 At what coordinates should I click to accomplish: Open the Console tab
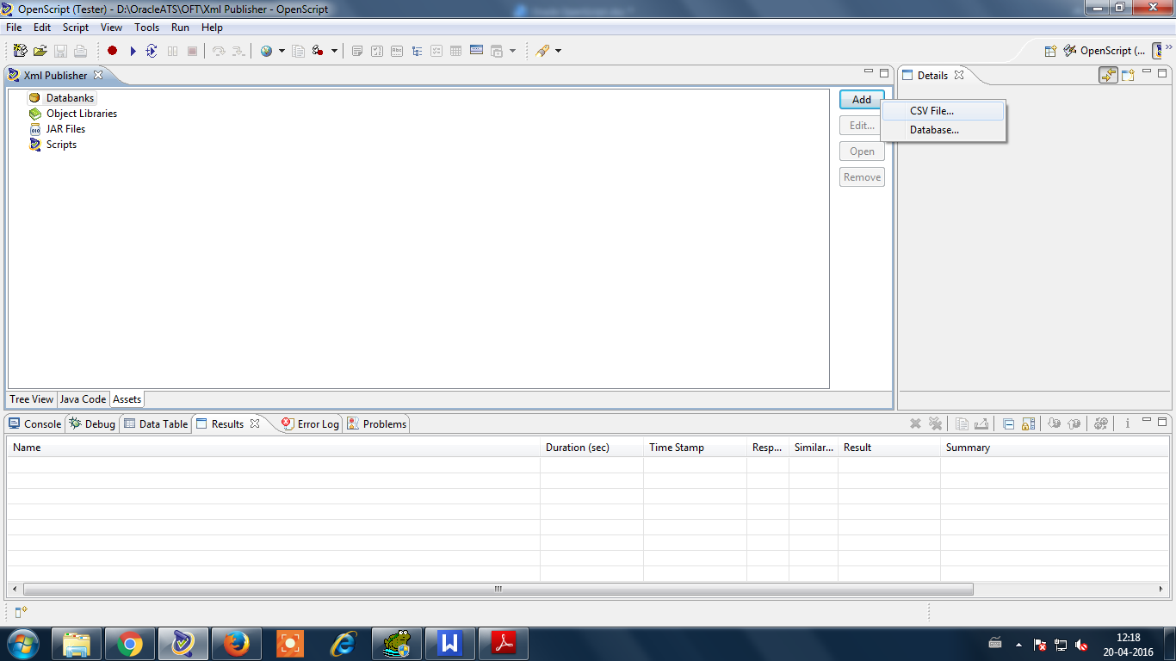[34, 423]
